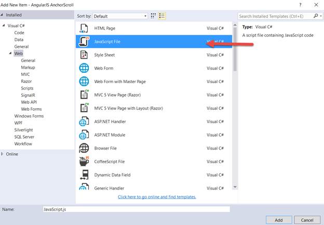Select the Browser File icon
This screenshot has width=324, height=225.
84,148
